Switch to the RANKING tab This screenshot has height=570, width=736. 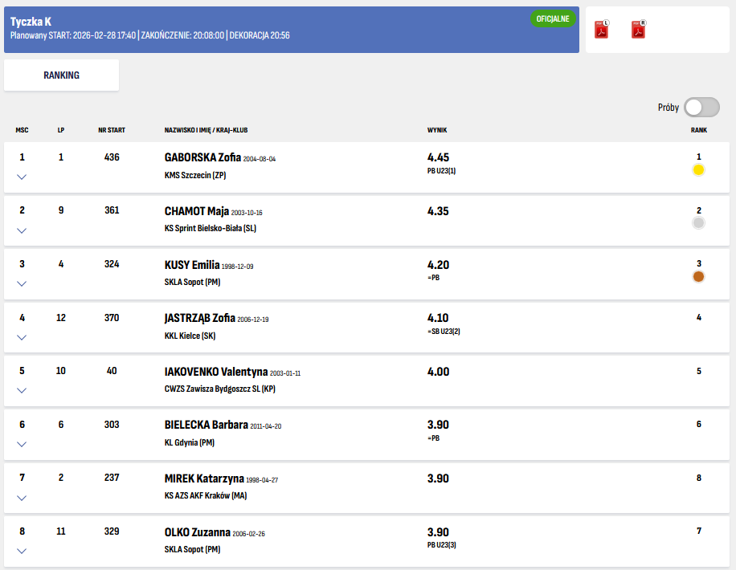pos(61,75)
